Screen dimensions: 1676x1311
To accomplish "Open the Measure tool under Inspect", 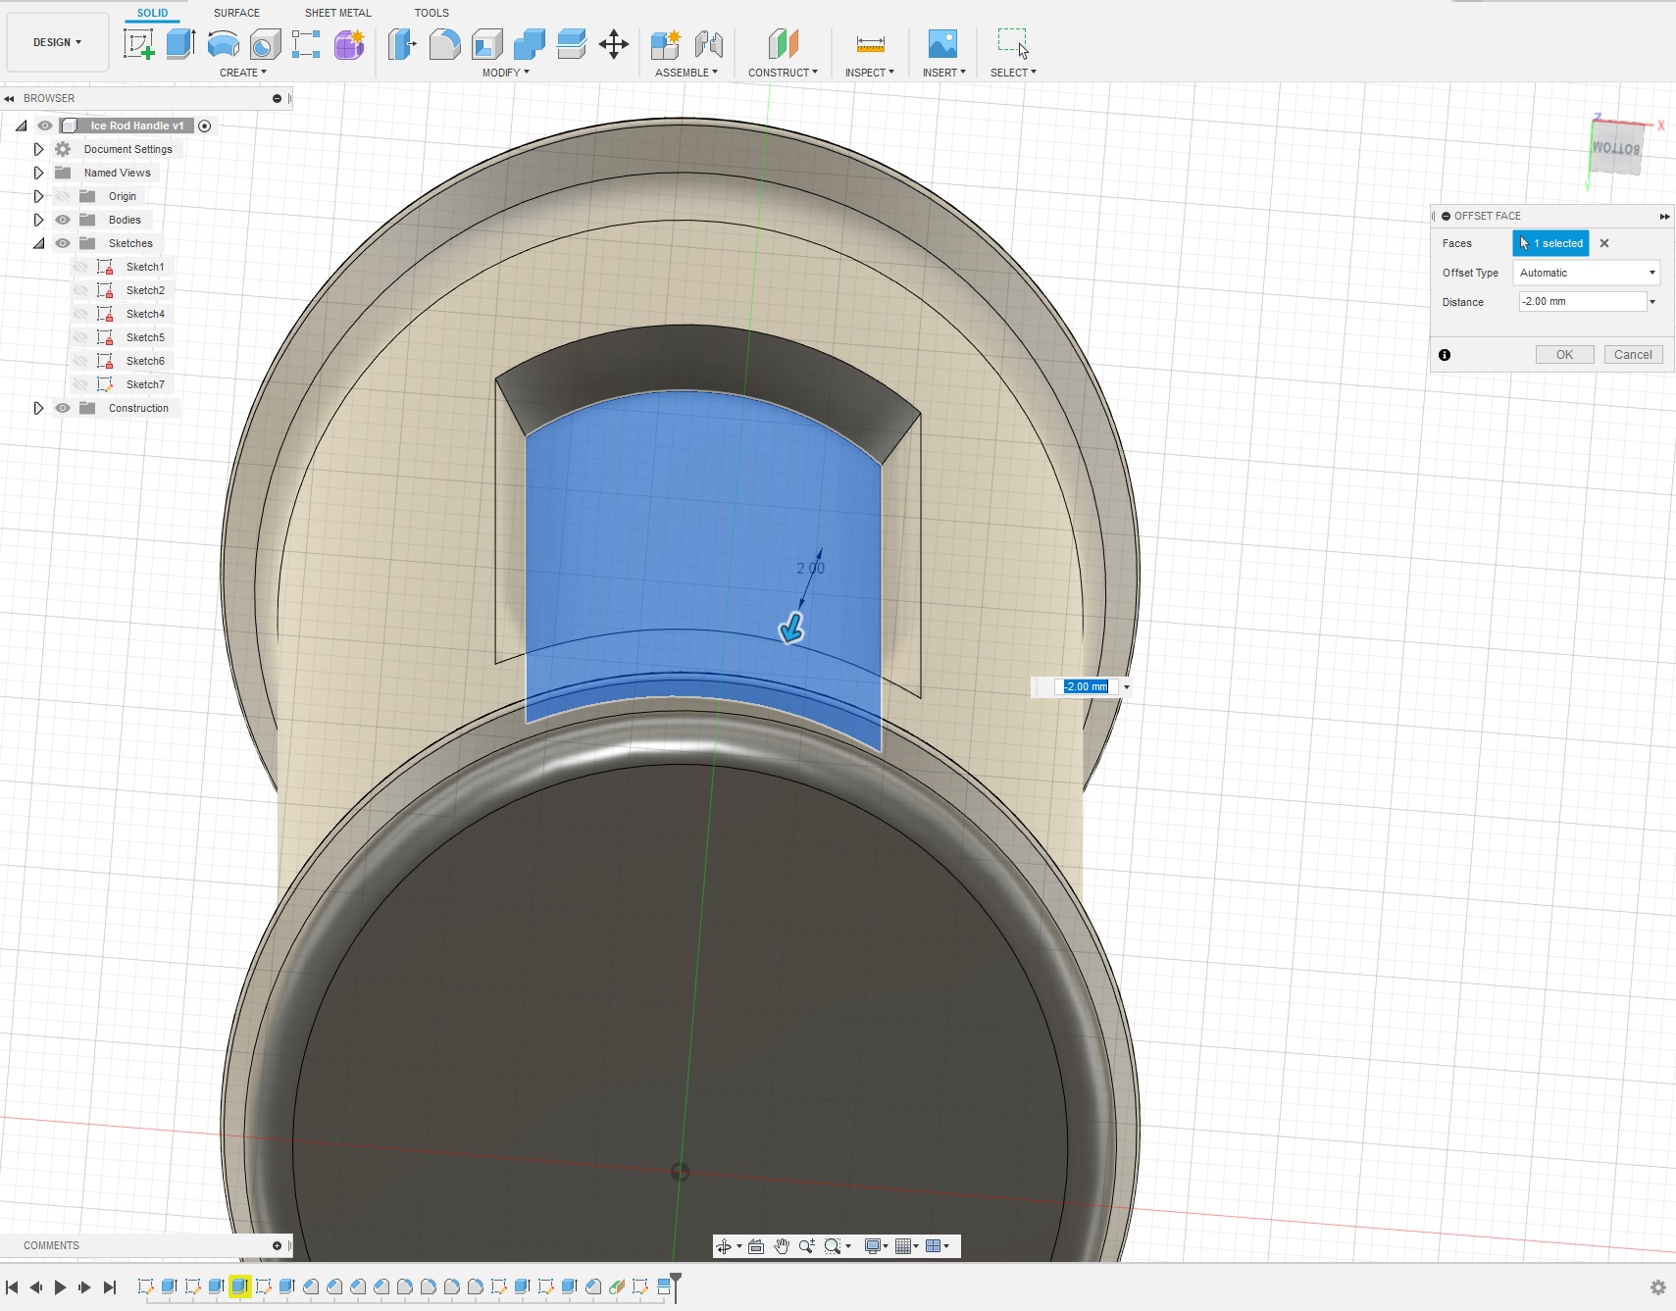I will coord(869,44).
